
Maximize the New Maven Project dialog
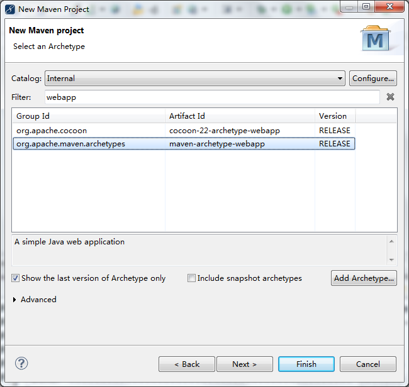[366, 6]
